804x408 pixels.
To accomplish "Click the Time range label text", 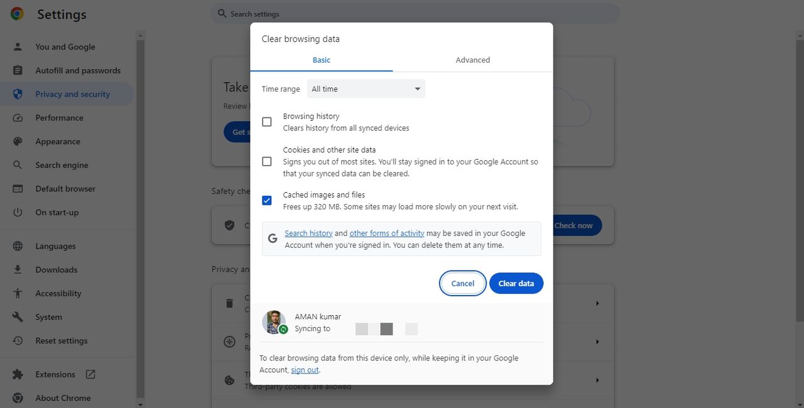I will point(281,89).
